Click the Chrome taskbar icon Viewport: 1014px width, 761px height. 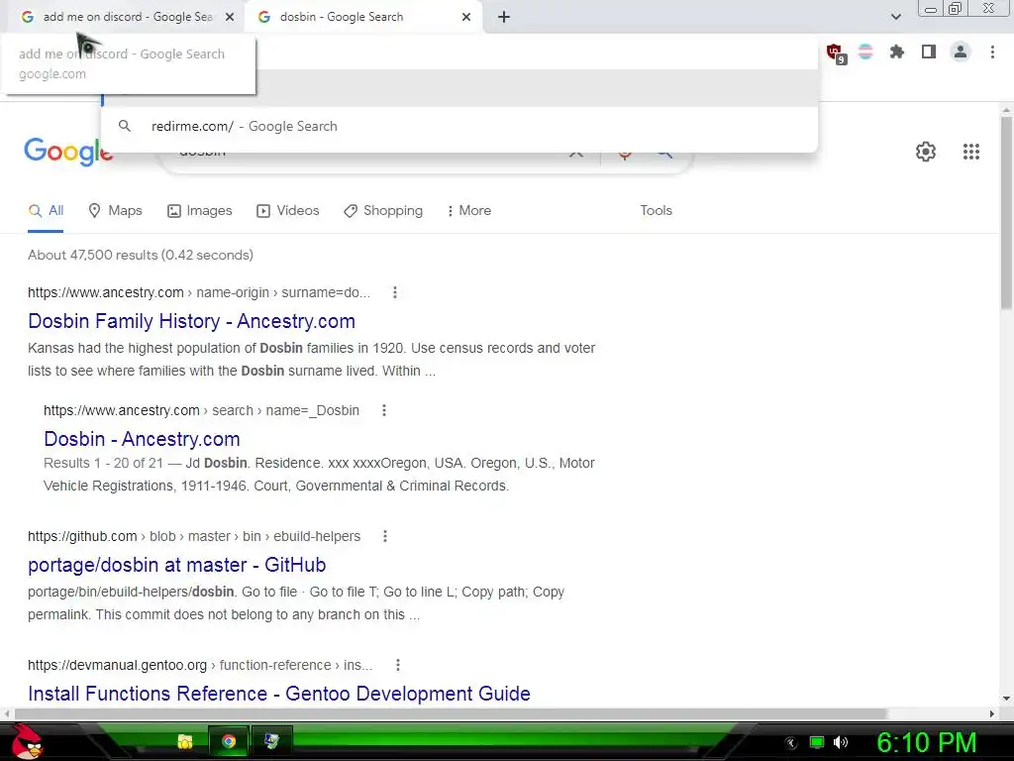[229, 741]
